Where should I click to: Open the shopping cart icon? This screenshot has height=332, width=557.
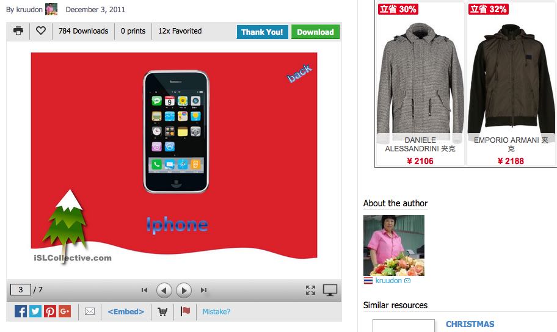pyautogui.click(x=162, y=311)
